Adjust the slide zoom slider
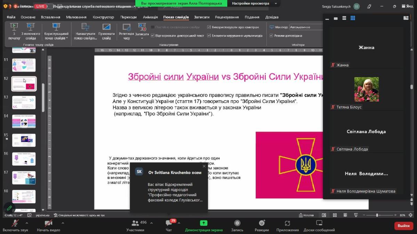417x234 pixels. [377, 215]
